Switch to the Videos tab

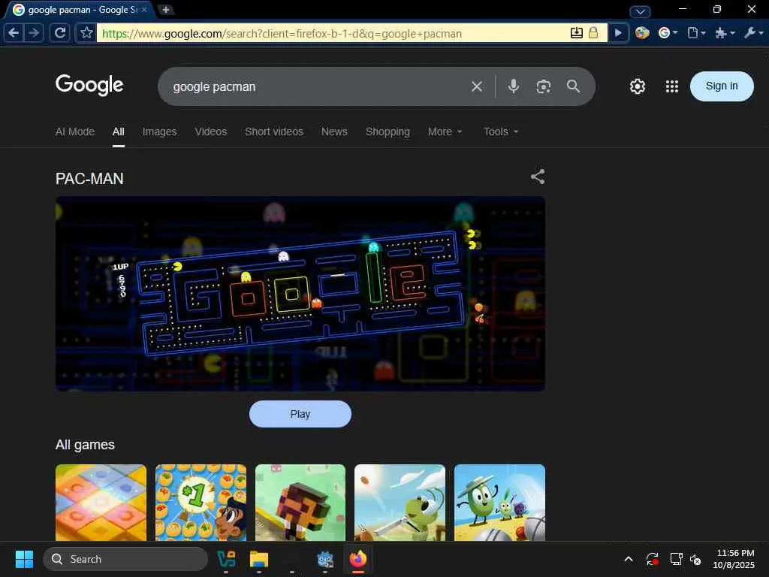click(x=211, y=131)
